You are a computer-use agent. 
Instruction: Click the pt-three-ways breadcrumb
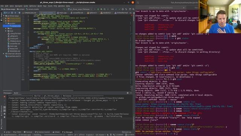pos(8,9)
